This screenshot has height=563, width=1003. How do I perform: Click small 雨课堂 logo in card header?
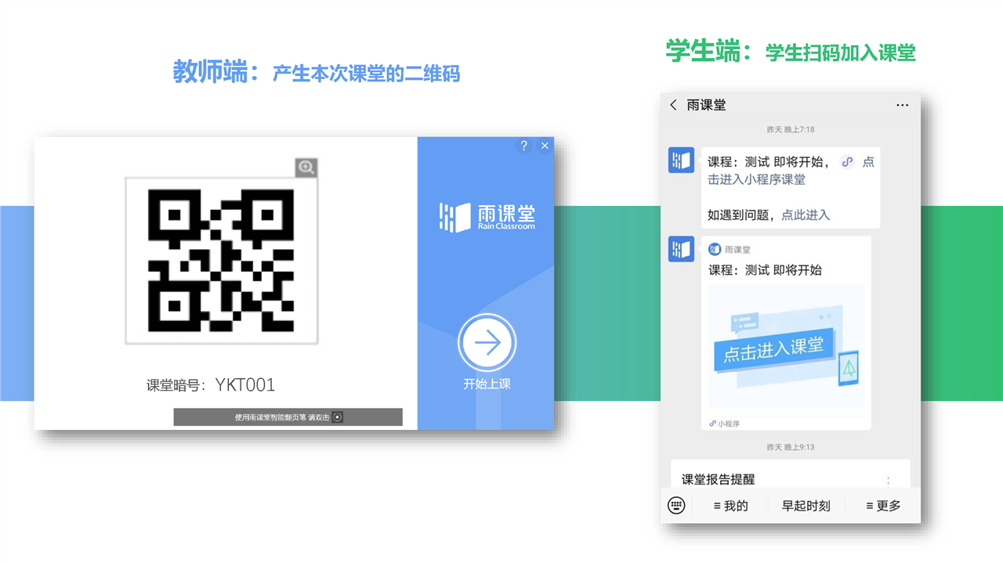tap(715, 249)
